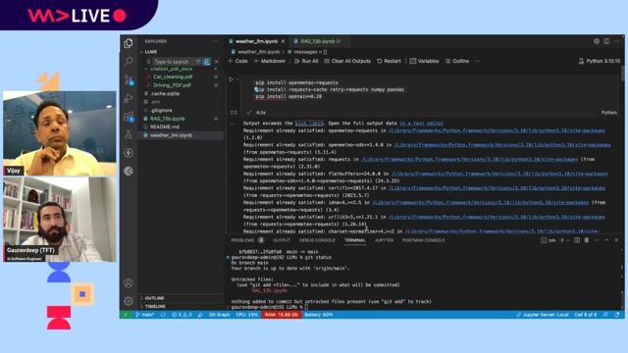Click the remote indicator in status bar
Viewport: 628px width, 353px height.
coord(125,315)
